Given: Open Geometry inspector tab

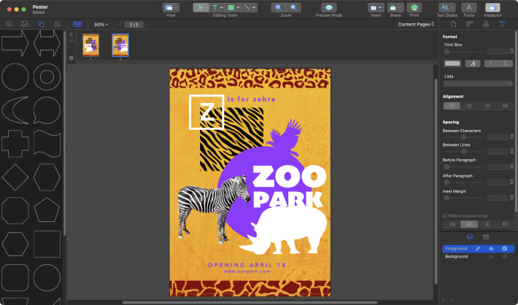Looking at the screenshot, I should pyautogui.click(x=469, y=24).
